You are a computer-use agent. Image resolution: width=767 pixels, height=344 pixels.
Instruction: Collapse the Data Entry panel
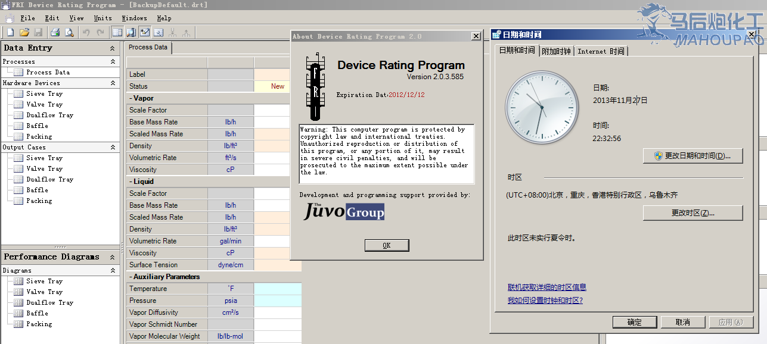113,48
